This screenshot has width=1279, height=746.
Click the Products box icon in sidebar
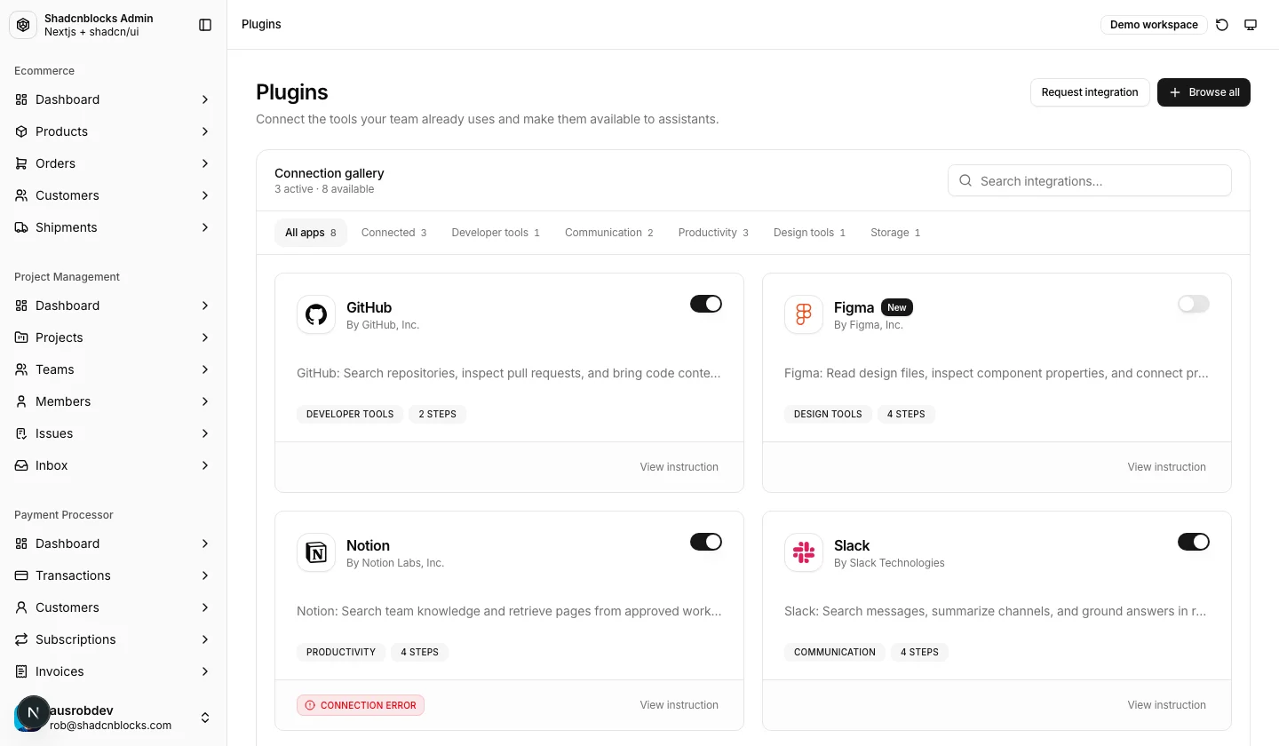(x=21, y=131)
